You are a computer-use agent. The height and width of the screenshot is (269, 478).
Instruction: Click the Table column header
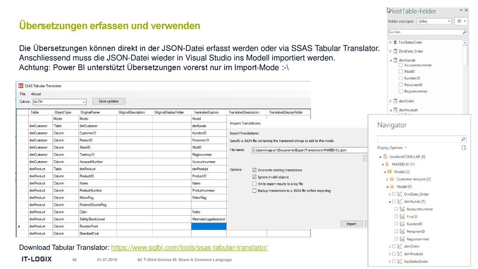coord(41,112)
